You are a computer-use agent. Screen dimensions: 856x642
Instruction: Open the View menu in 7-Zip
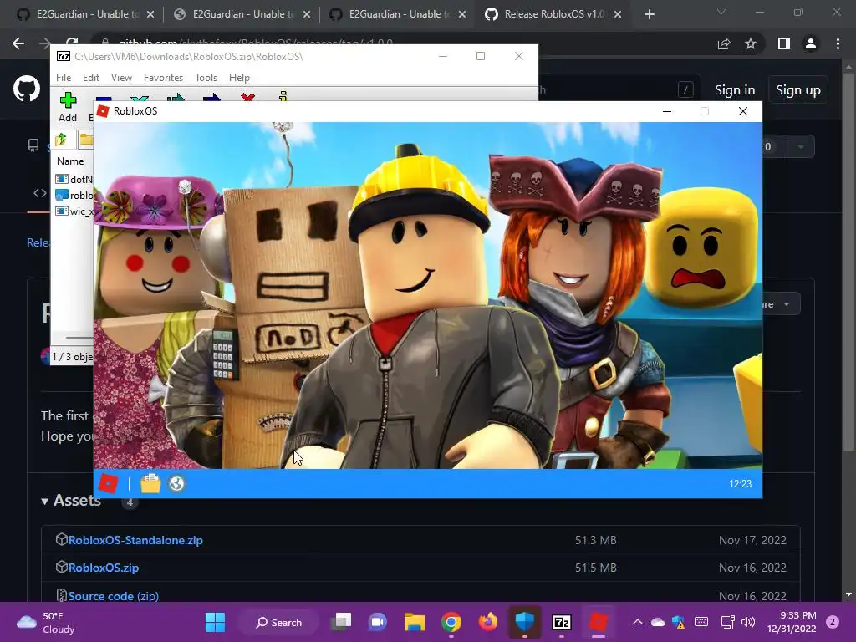(121, 78)
